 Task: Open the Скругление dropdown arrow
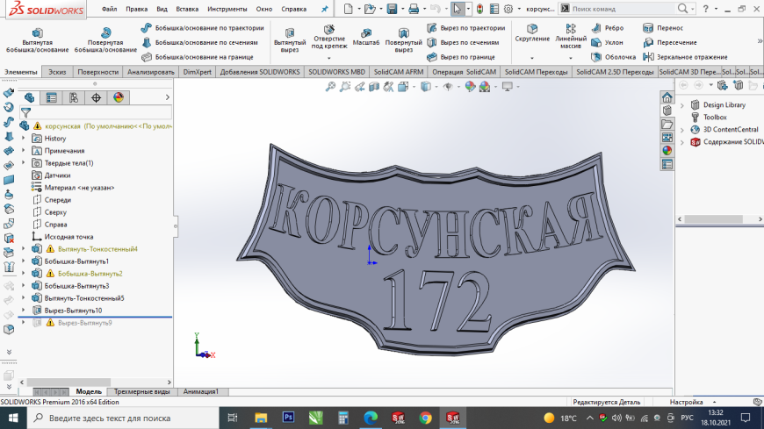point(532,58)
